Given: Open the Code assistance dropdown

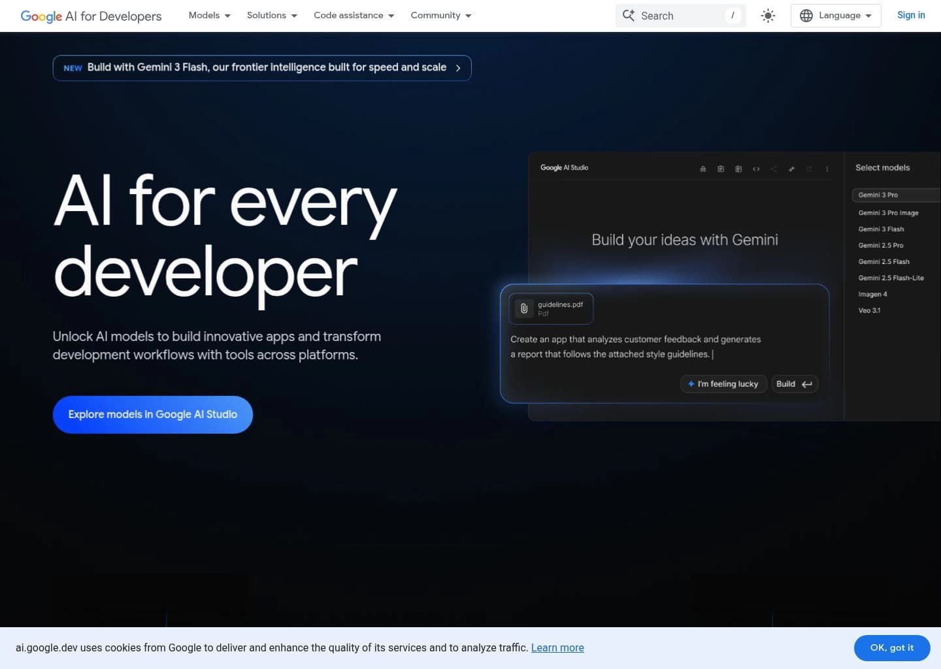Looking at the screenshot, I should tap(354, 15).
